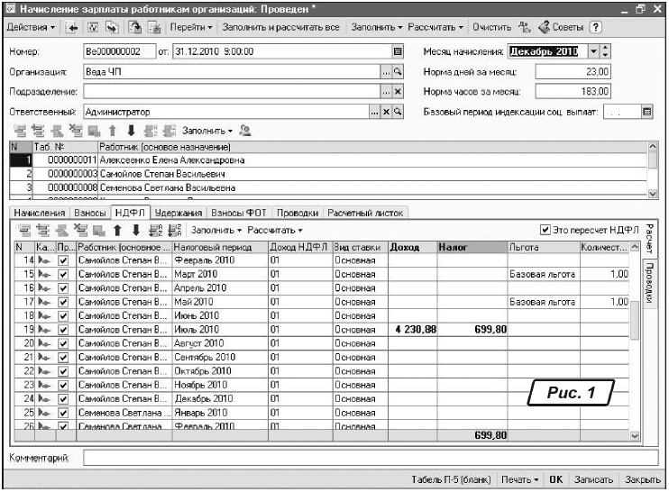Click month stepper arrows beside Декабрь 2010
The image size is (669, 492).
pos(605,51)
